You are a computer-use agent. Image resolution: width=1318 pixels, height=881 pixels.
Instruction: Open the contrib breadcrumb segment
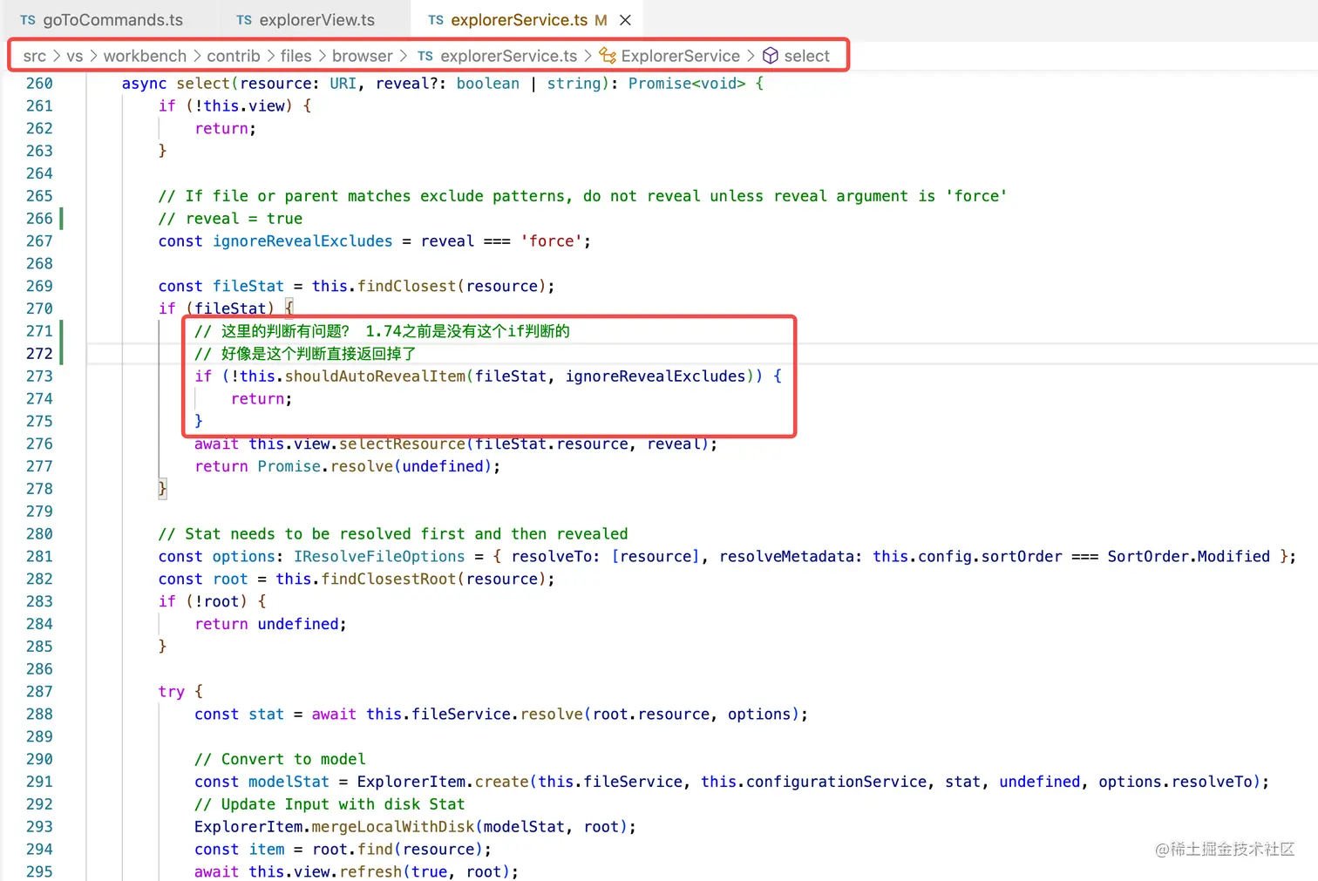pos(234,56)
